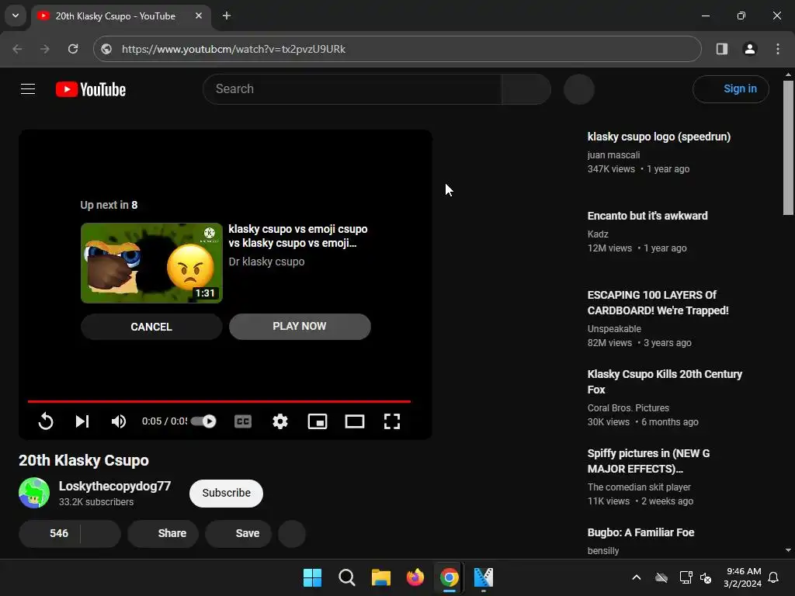Click the search submit button
Image resolution: width=795 pixels, height=596 pixels.
526,89
